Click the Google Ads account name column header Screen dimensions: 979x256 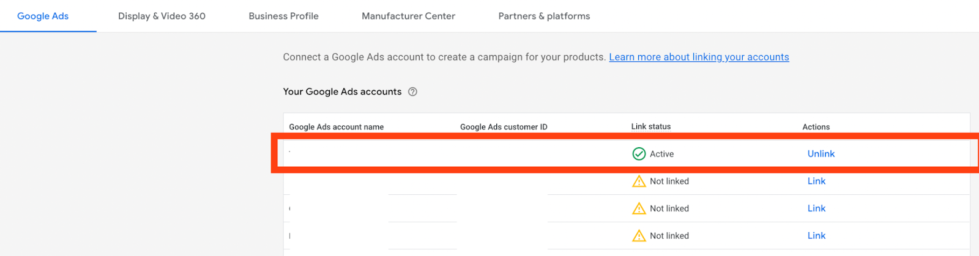(x=336, y=127)
